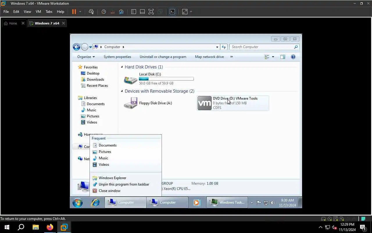Click the revert to snapshot icon
The width and height of the screenshot is (372, 233).
[113, 12]
